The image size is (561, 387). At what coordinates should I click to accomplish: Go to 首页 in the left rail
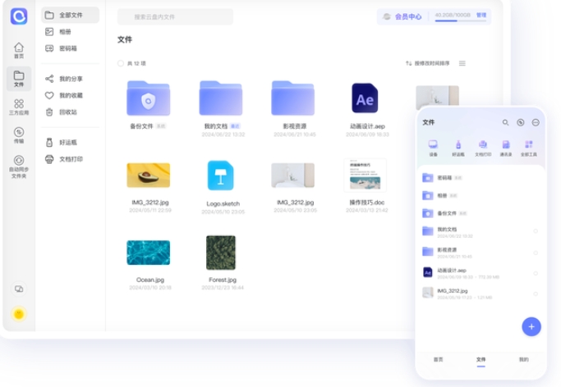coord(19,50)
